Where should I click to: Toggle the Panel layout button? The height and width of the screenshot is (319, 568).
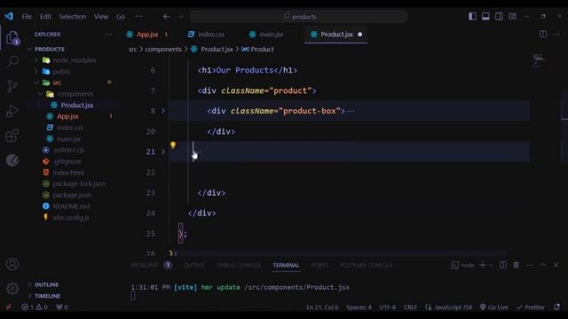485,16
